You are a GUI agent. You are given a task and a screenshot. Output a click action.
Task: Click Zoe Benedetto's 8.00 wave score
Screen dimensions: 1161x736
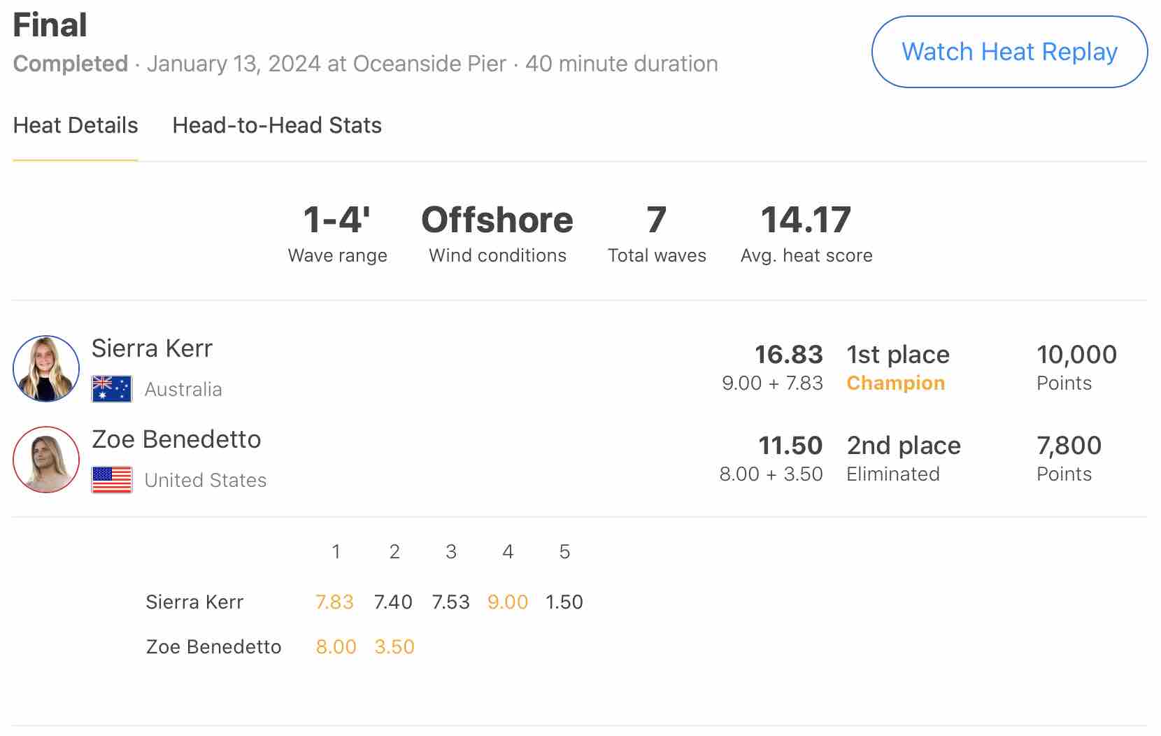336,646
